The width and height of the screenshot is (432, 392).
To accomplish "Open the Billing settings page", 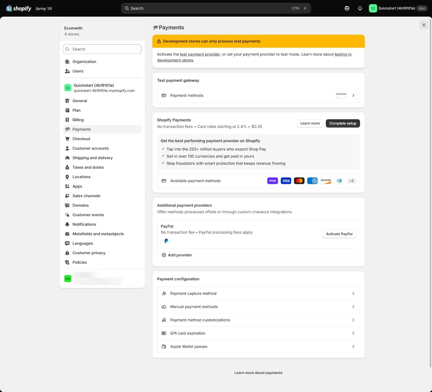I will pyautogui.click(x=102, y=120).
